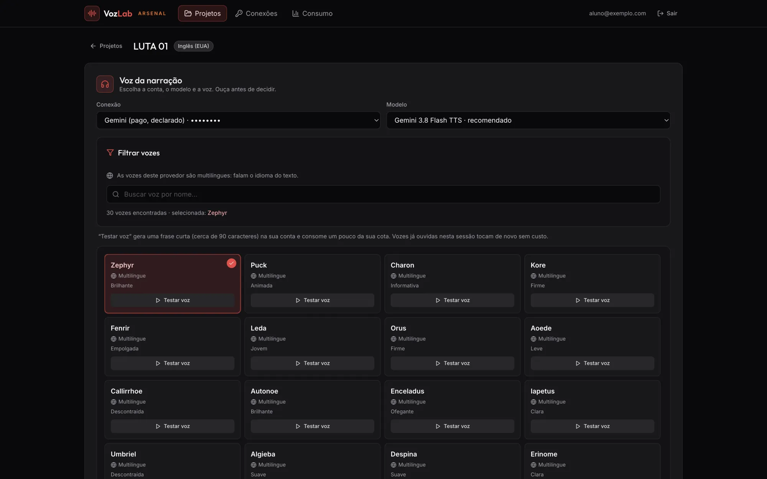The width and height of the screenshot is (767, 479).
Task: Click the aluno@exemplo.com account email
Action: tap(617, 13)
